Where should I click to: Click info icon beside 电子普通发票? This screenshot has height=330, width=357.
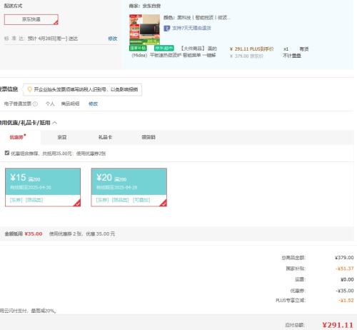pyautogui.click(x=35, y=104)
